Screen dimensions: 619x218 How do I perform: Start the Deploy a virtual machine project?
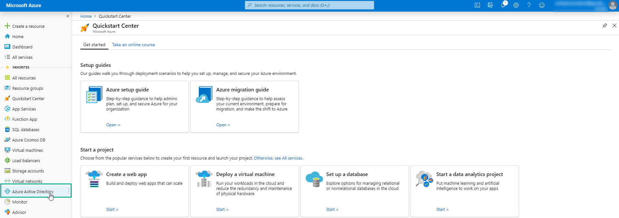(x=222, y=209)
